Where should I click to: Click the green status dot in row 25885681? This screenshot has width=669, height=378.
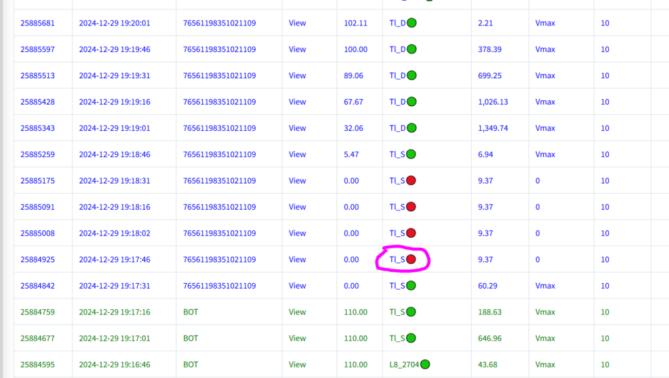(x=412, y=23)
